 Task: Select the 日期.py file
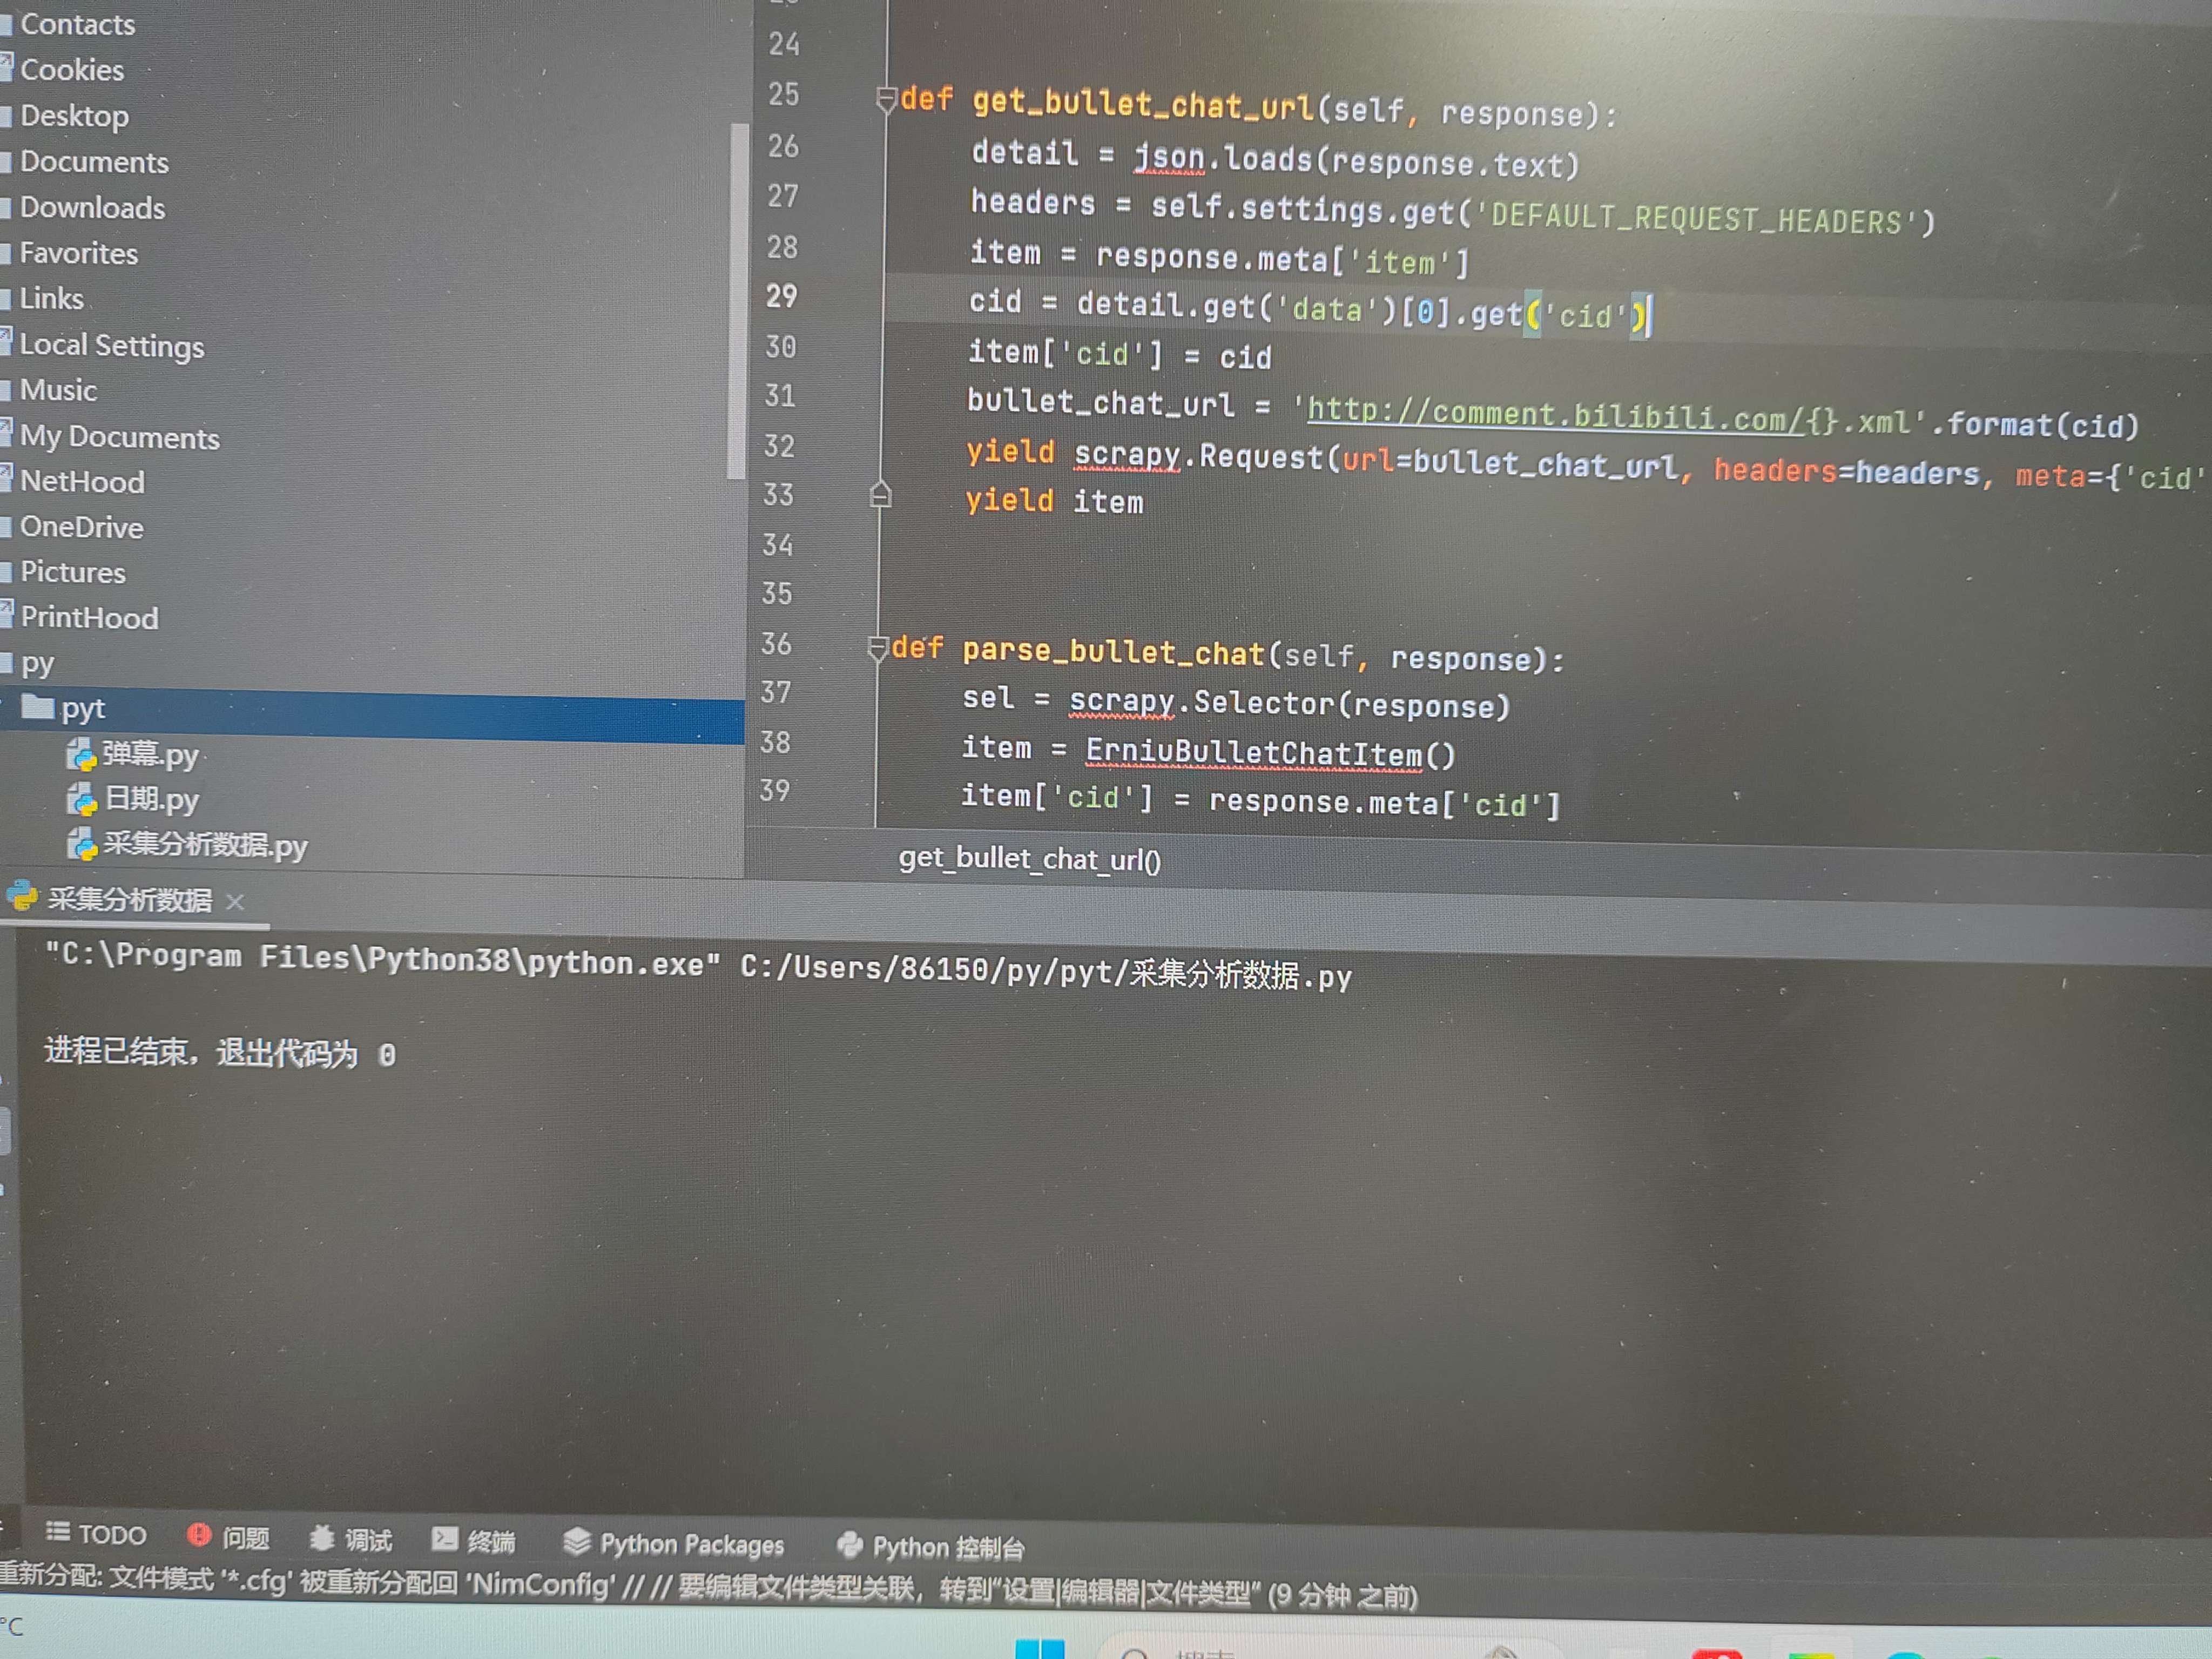(151, 799)
